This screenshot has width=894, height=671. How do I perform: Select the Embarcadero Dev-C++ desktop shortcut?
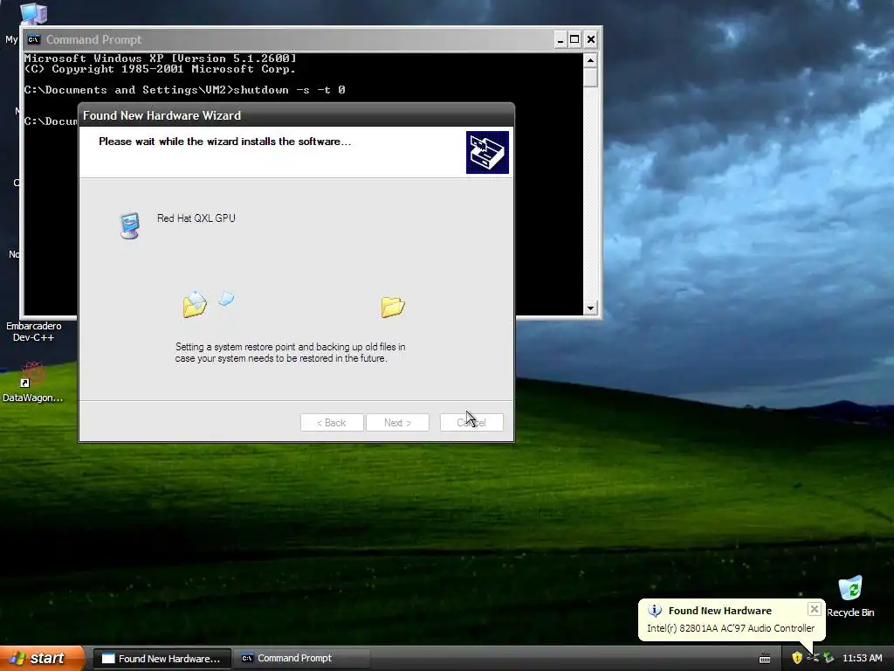tap(34, 331)
